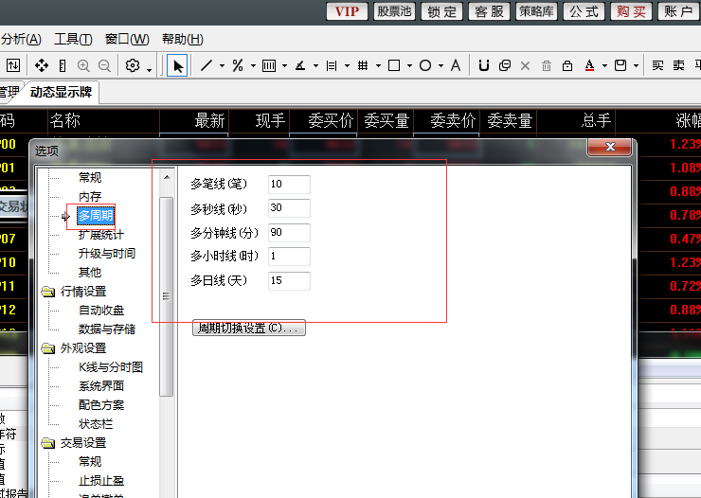Click the padlock lock-drawings icon
This screenshot has height=498, width=701.
point(567,65)
